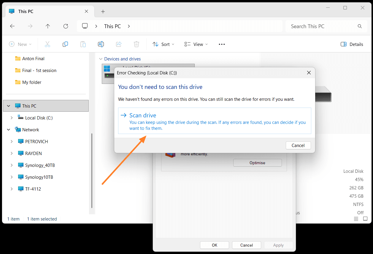This screenshot has height=254, width=373.
Task: Toggle the Details pane
Action: click(x=352, y=44)
